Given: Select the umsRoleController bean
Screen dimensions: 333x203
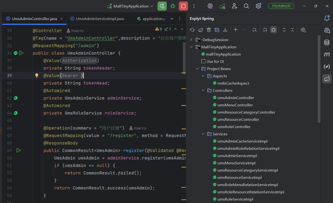Looking at the screenshot, I should click(x=234, y=127).
